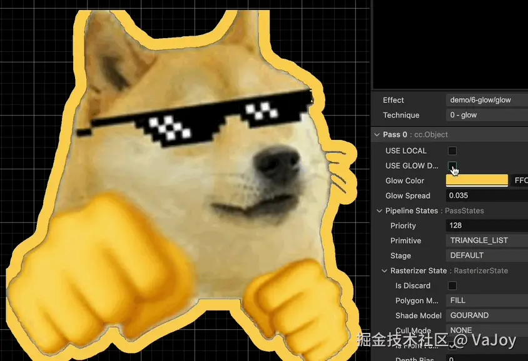The image size is (528, 361).
Task: Open the Cull Mode dropdown NONE
Action: (x=487, y=330)
